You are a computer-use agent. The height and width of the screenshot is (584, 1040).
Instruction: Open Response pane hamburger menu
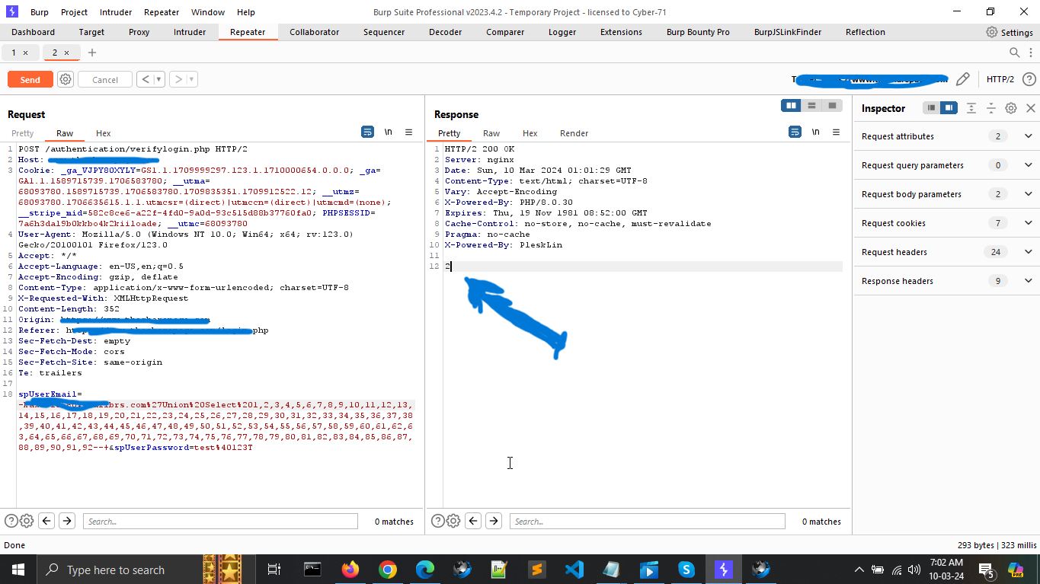836,132
